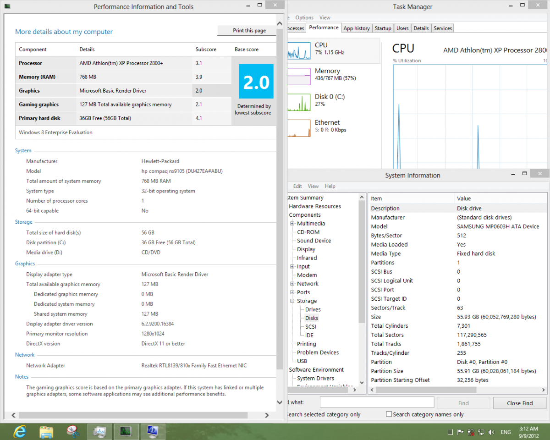Open Internet Explorer from the taskbar
Image resolution: width=550 pixels, height=440 pixels.
pyautogui.click(x=19, y=431)
